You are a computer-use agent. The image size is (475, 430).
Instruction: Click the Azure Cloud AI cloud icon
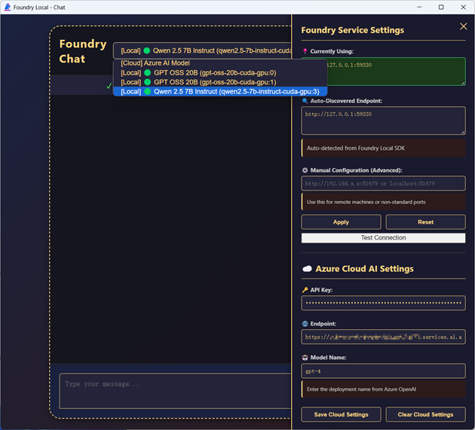pos(307,269)
